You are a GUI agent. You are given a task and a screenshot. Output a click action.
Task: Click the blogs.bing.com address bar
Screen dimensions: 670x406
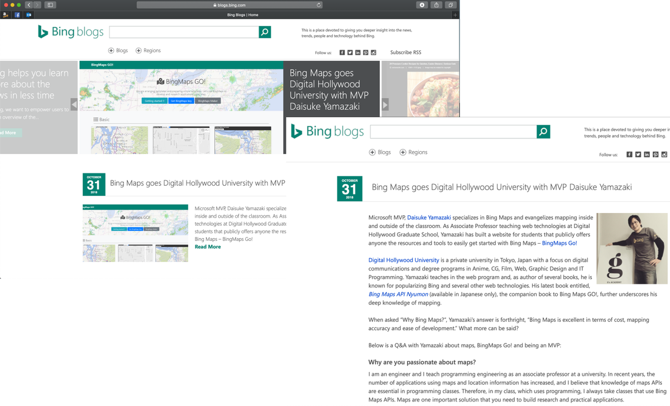point(229,5)
